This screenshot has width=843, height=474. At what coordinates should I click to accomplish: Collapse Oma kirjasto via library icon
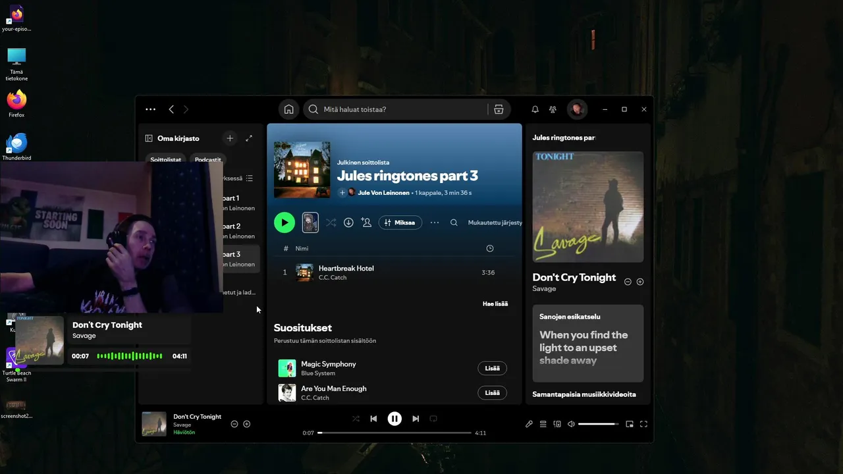pyautogui.click(x=149, y=138)
